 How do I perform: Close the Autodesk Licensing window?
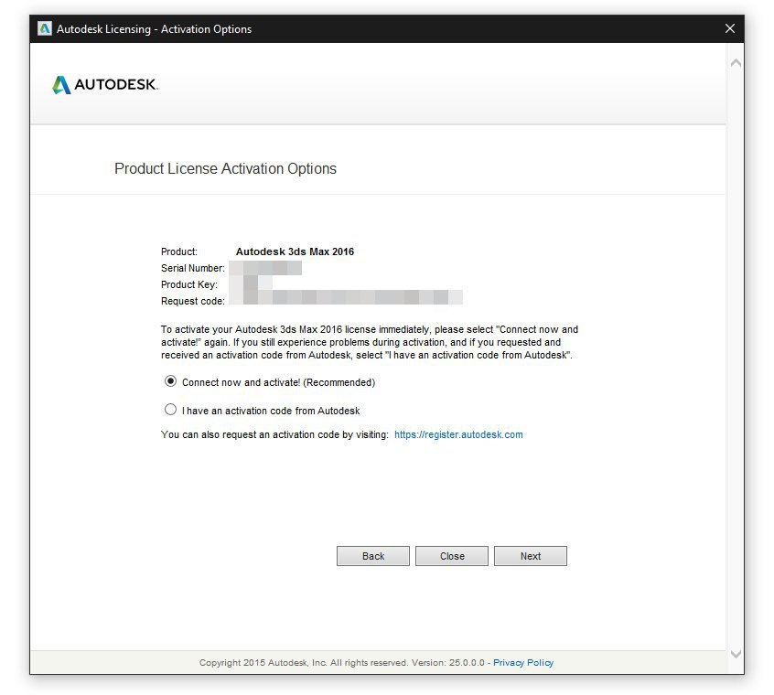pos(729,28)
